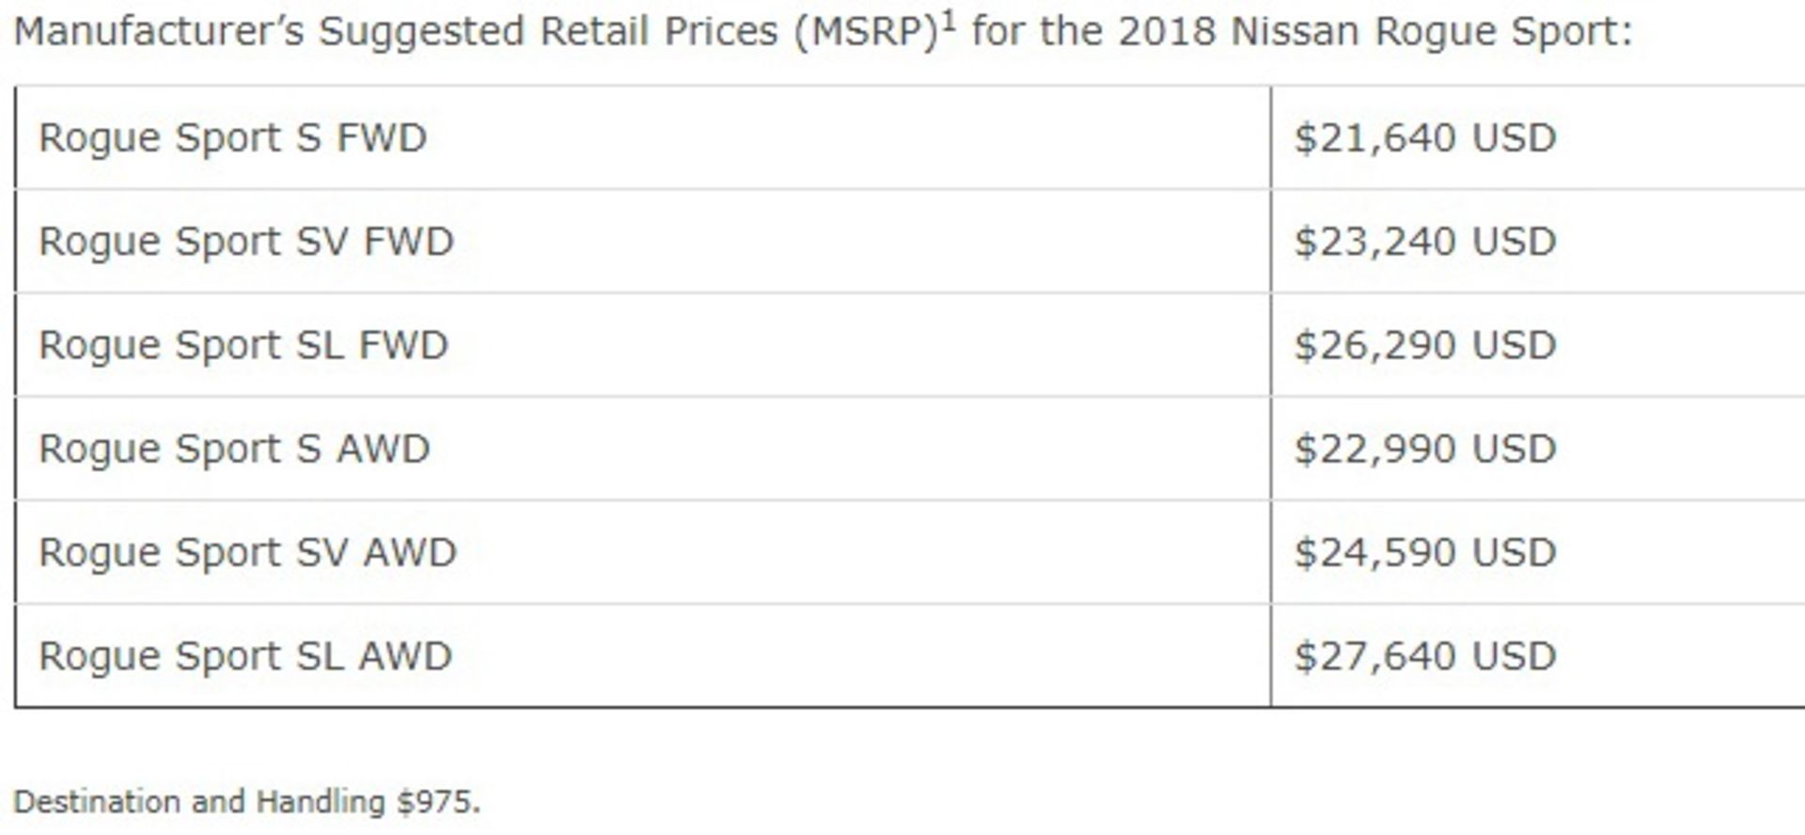Select the Rogue Sport S FWD cell
The width and height of the screenshot is (1805, 835).
click(643, 138)
